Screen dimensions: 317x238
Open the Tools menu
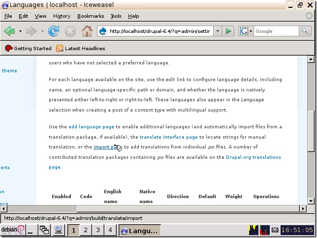point(116,16)
